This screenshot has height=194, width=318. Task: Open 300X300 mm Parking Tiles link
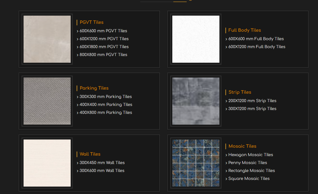point(105,97)
